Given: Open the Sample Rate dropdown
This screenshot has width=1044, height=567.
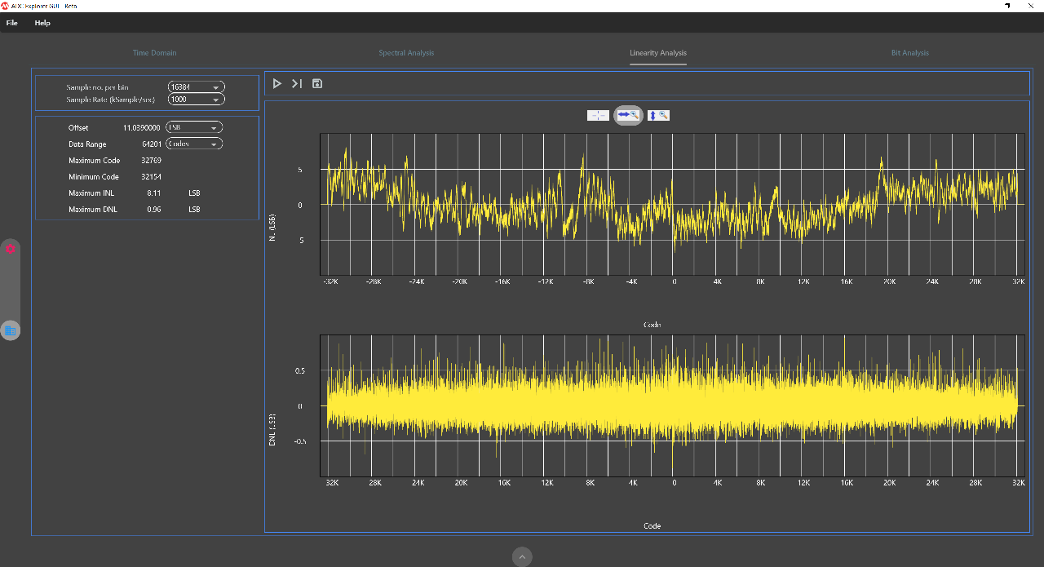Looking at the screenshot, I should click(x=196, y=100).
